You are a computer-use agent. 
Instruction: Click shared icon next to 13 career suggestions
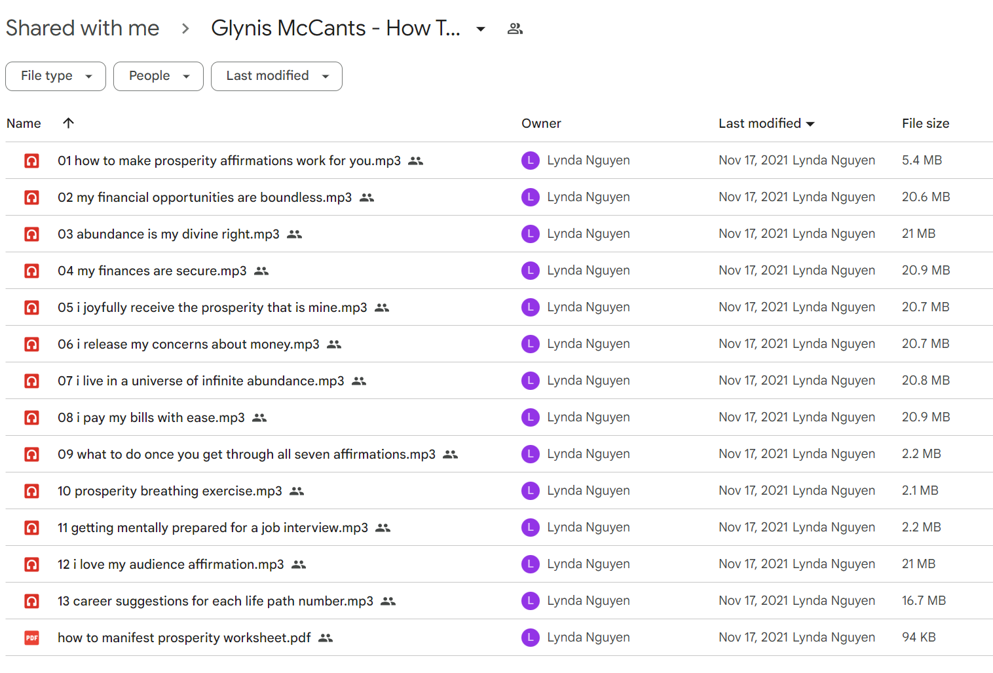pos(388,602)
